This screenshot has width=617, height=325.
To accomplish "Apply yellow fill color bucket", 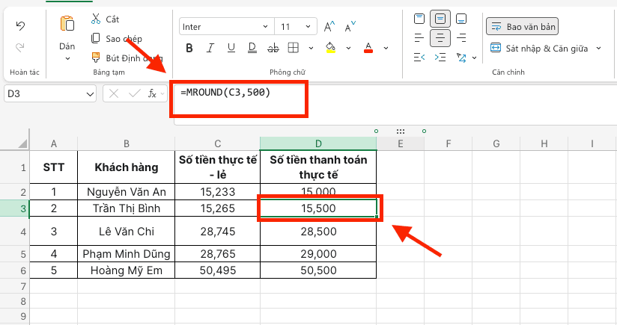I will [x=330, y=48].
